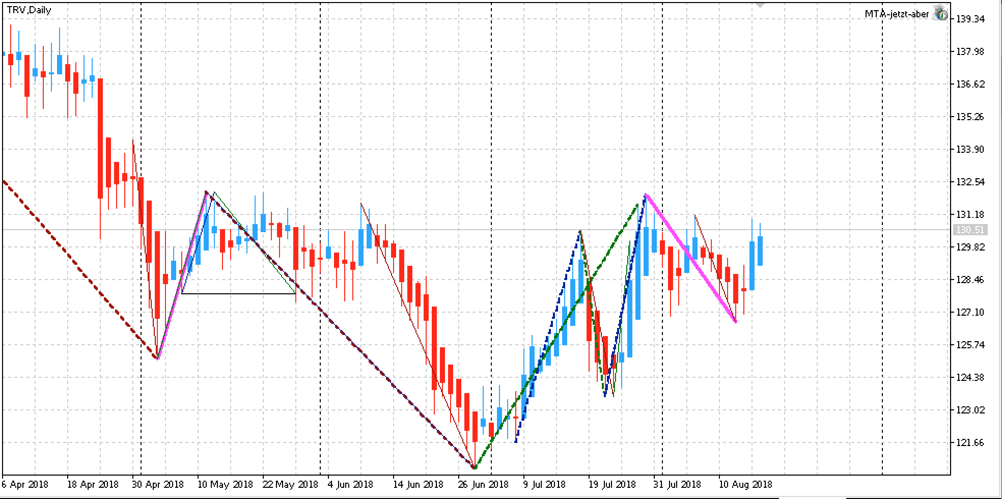Image resolution: width=1002 pixels, height=499 pixels.
Task: Click the 131.18 price axis label
Action: tap(970, 214)
